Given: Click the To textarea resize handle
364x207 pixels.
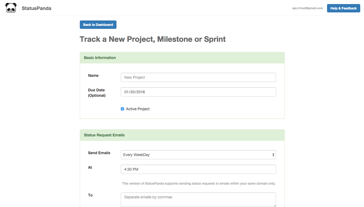Looking at the screenshot, I should point(274,205).
